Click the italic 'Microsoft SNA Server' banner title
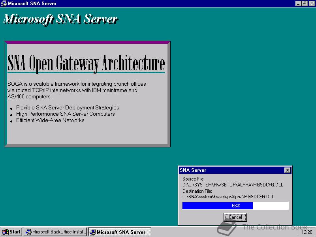The height and width of the screenshot is (237, 316). pyautogui.click(x=60, y=19)
